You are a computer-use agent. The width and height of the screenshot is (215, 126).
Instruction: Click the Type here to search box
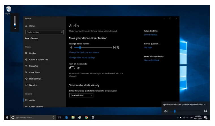(x=33, y=118)
